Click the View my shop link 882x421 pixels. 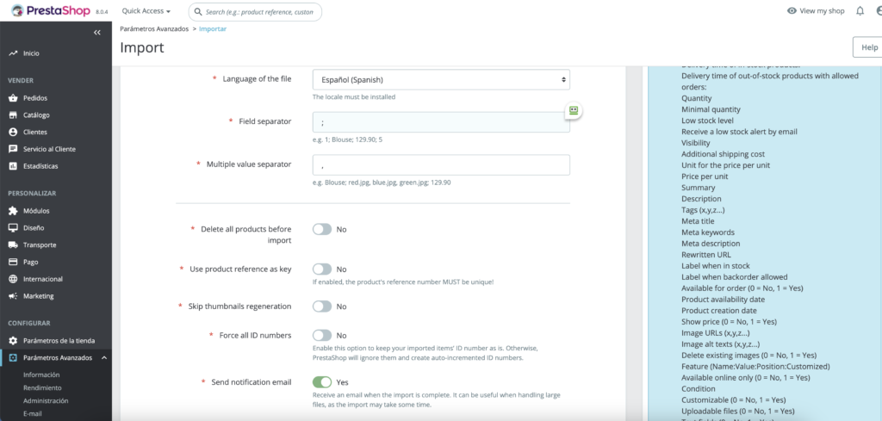tap(816, 11)
